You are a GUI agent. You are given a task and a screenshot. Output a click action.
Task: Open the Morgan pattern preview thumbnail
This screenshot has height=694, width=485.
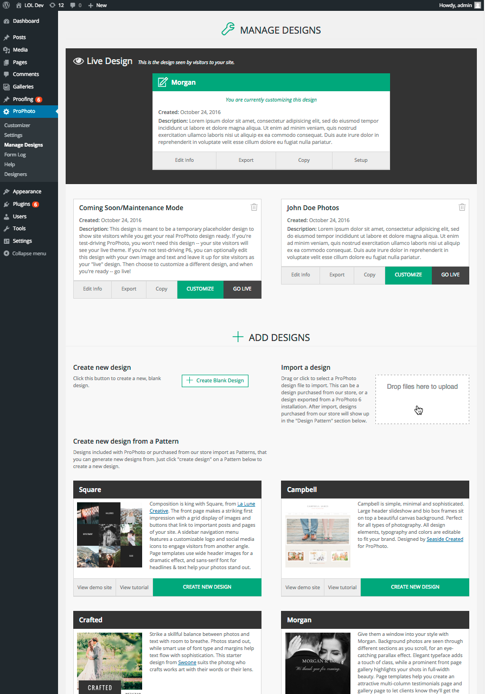[x=318, y=663]
